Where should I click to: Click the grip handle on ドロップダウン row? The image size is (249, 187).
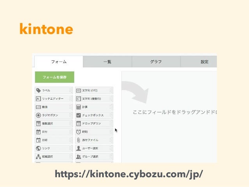[x=111, y=123]
